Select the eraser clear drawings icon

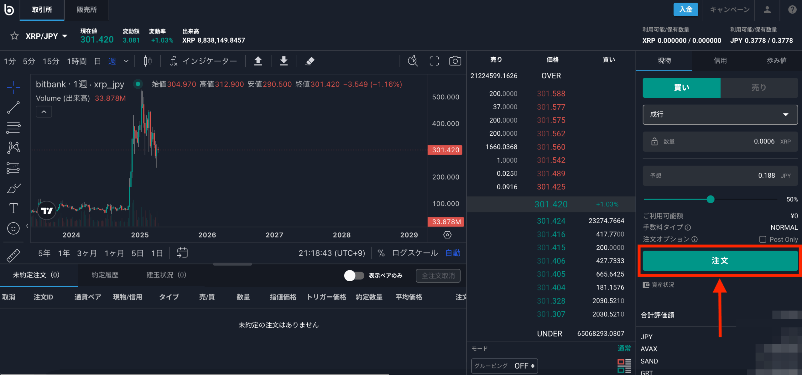(x=310, y=61)
